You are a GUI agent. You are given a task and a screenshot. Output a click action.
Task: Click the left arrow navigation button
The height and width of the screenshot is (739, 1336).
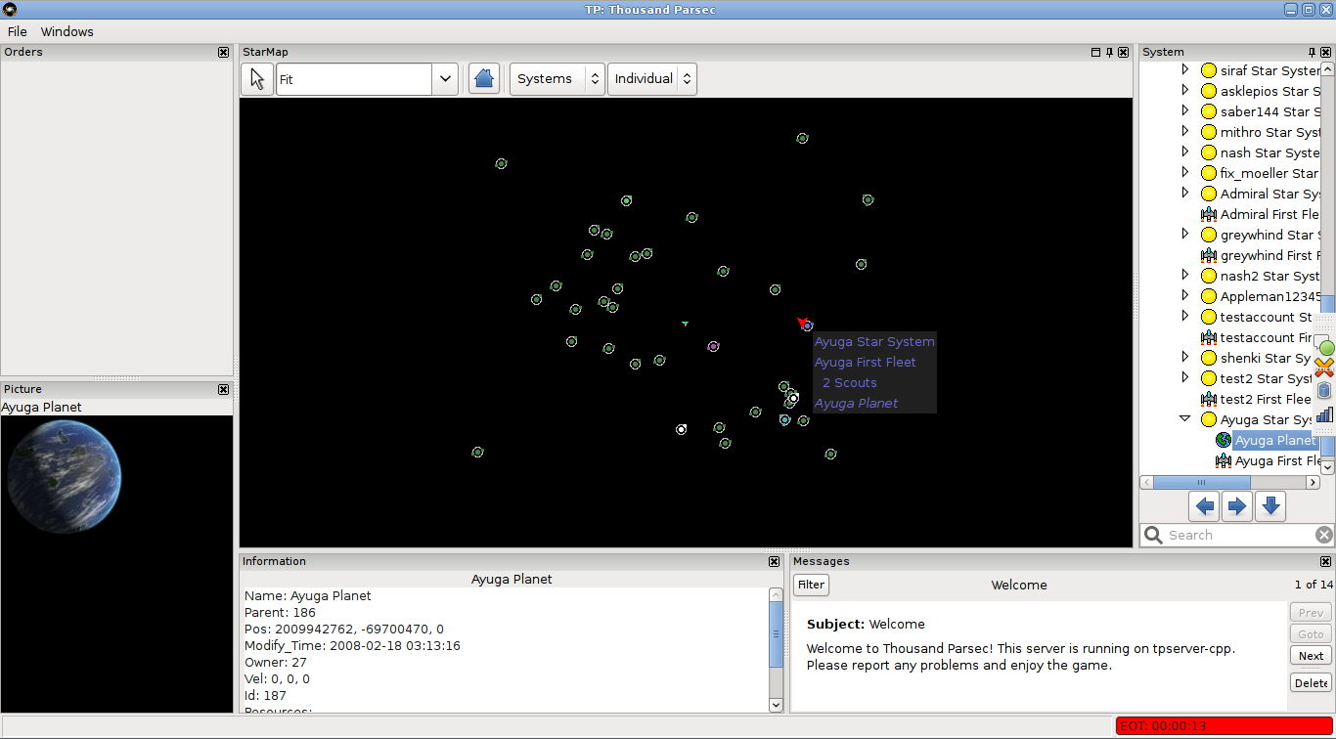(x=1205, y=506)
